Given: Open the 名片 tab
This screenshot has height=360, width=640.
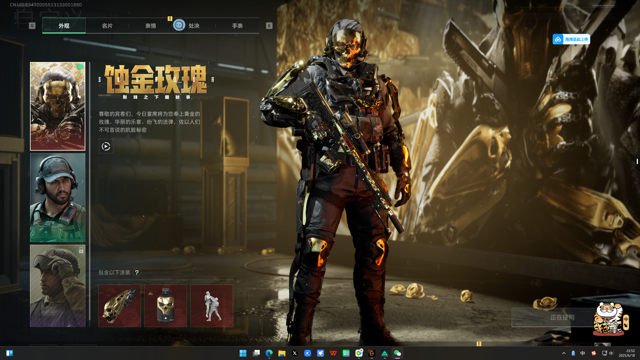Looking at the screenshot, I should coord(107,26).
